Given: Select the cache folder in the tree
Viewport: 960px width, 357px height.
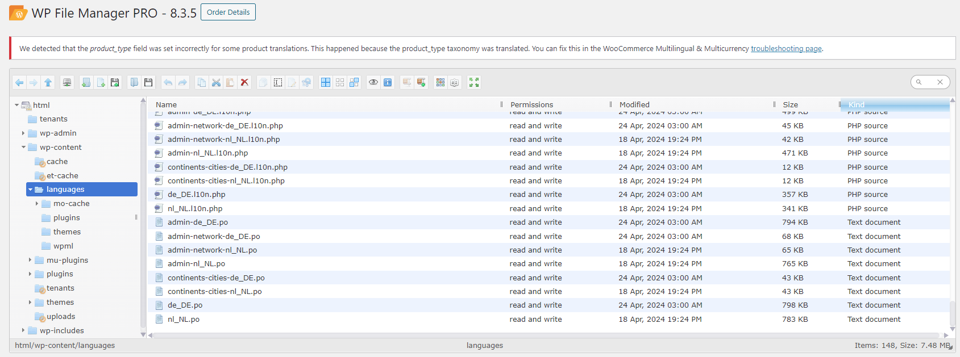Looking at the screenshot, I should 57,162.
